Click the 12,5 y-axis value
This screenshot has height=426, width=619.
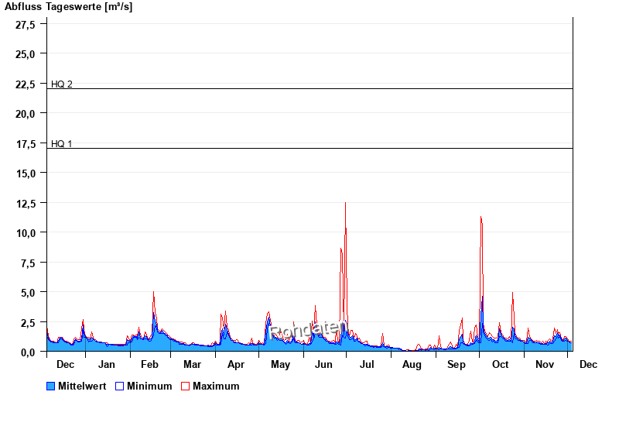(26, 203)
